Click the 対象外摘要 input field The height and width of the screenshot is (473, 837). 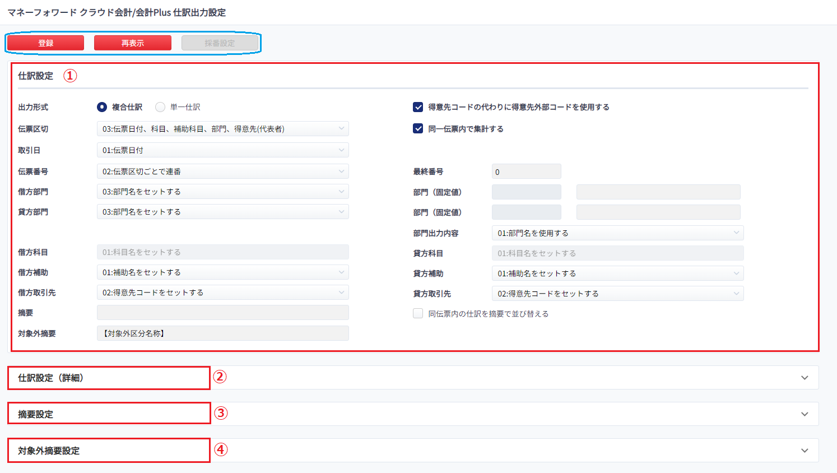(x=223, y=333)
